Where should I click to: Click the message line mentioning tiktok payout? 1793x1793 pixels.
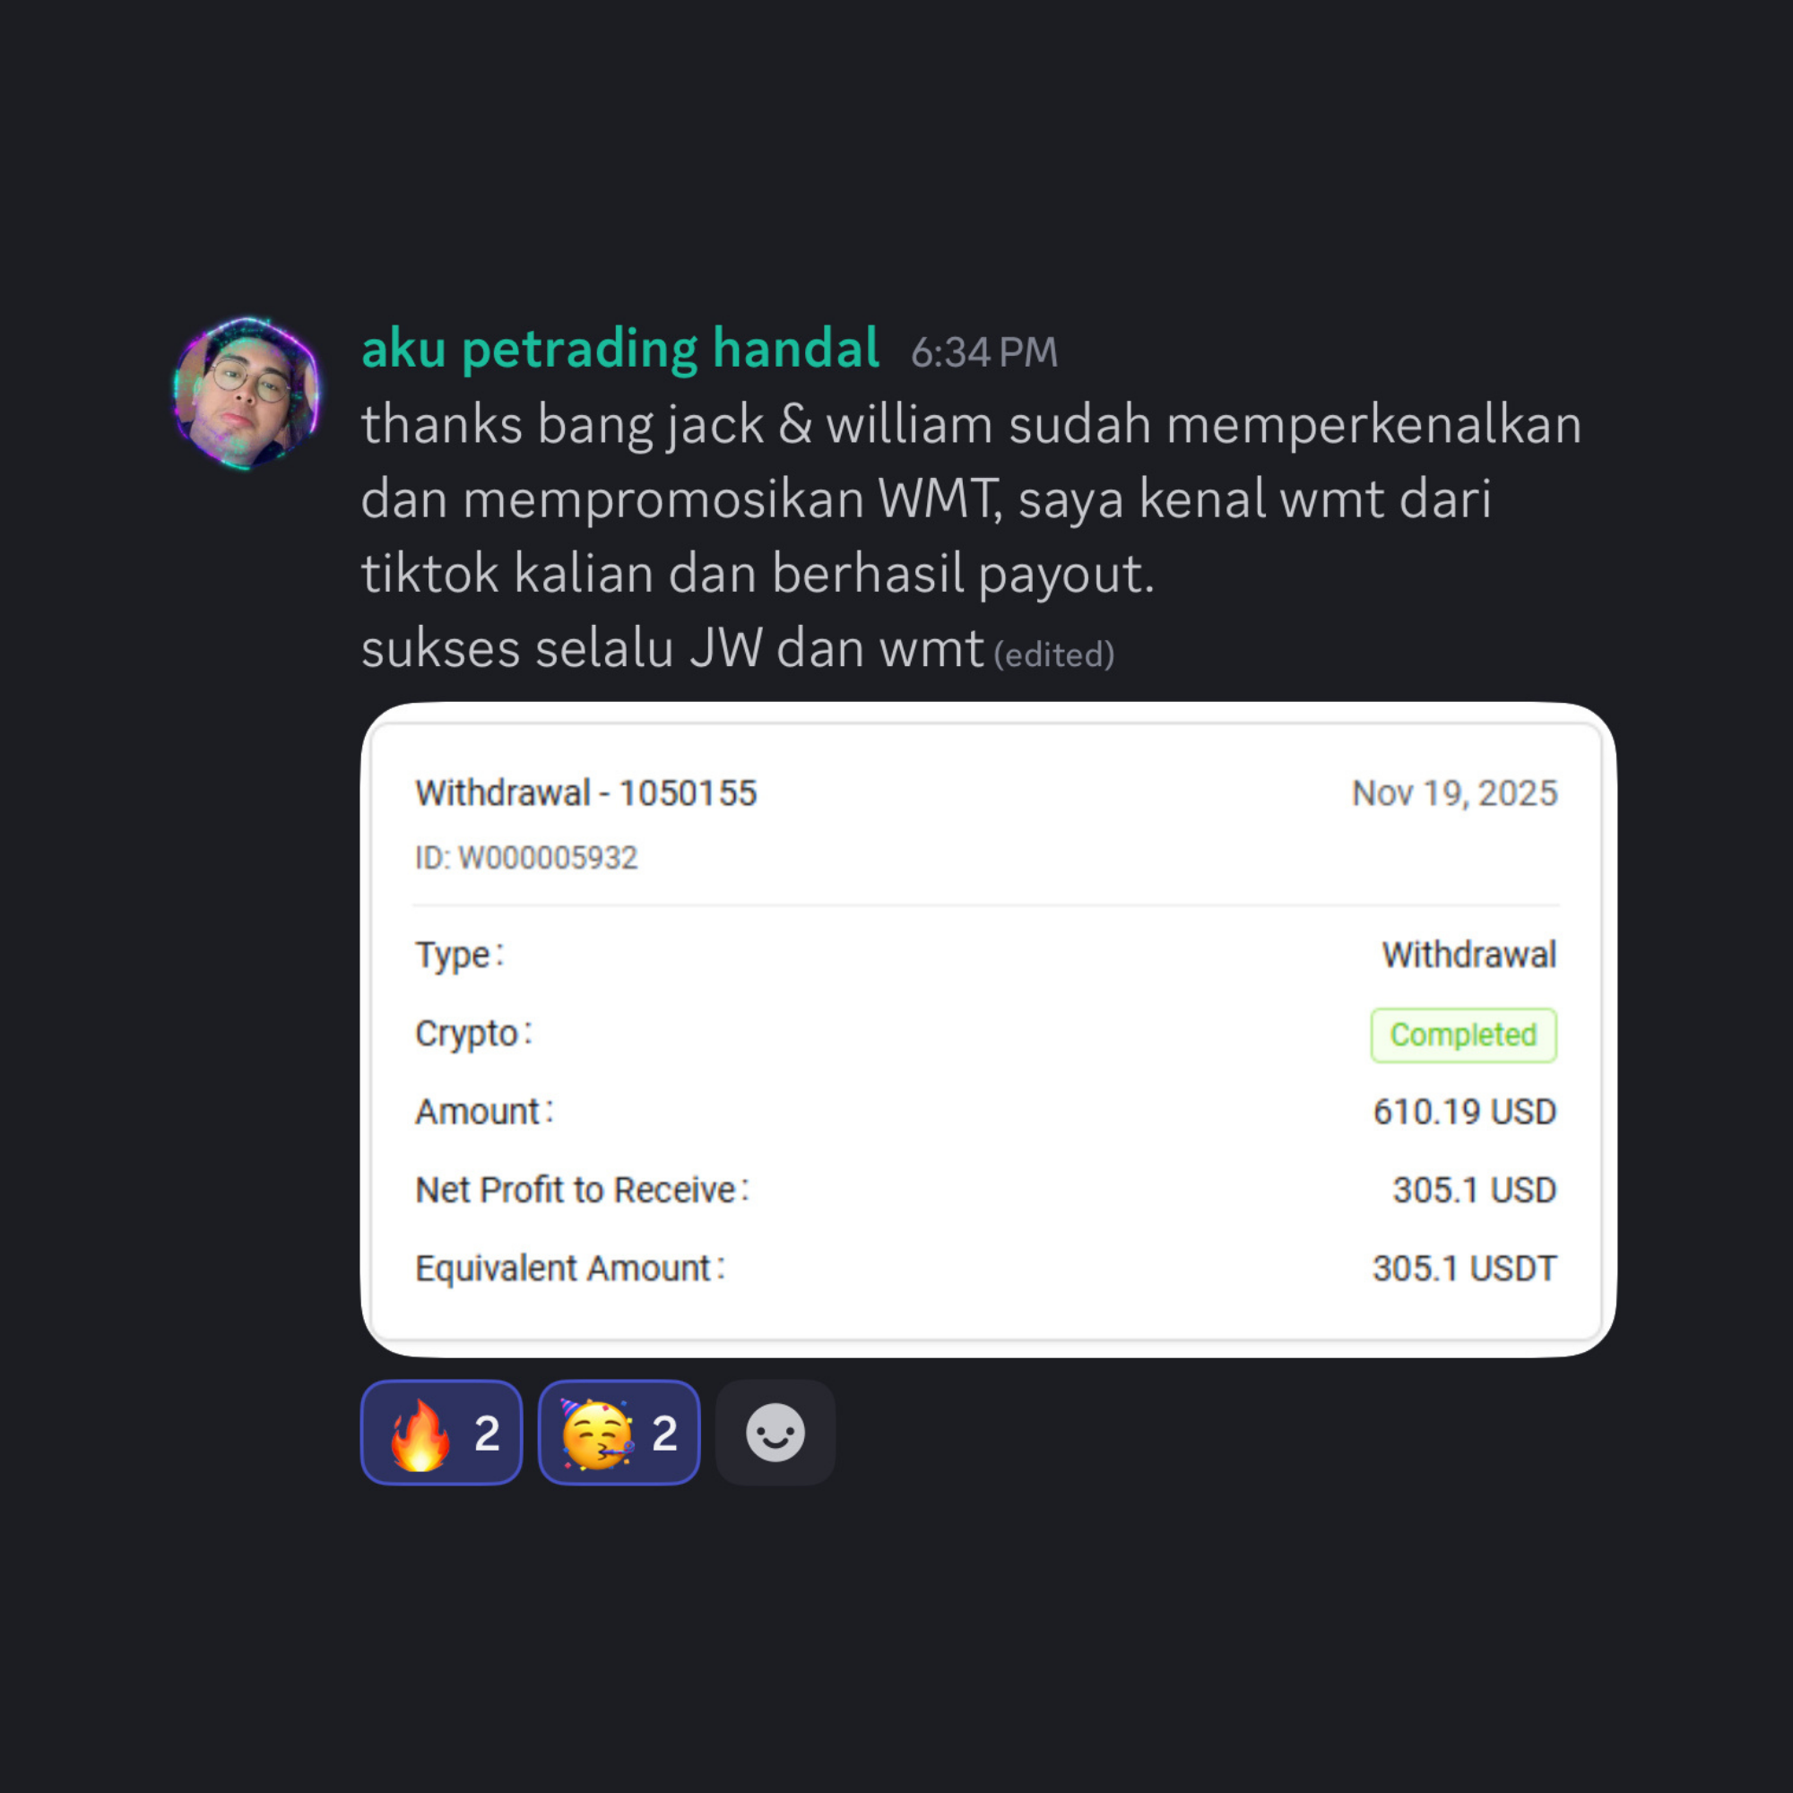pyautogui.click(x=757, y=574)
